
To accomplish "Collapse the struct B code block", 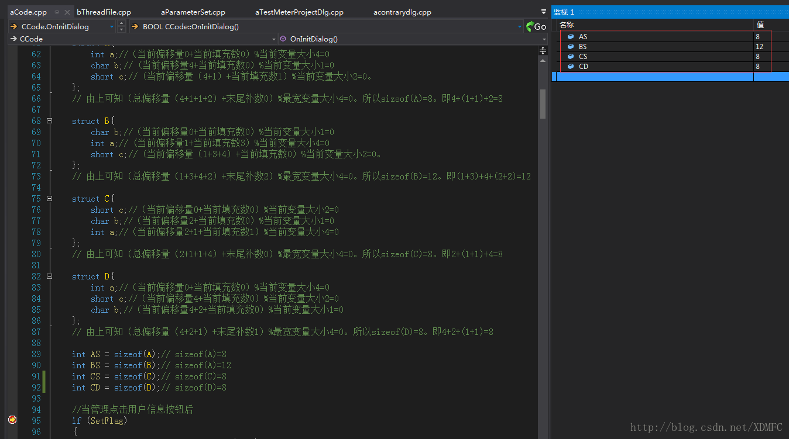I will tap(49, 121).
